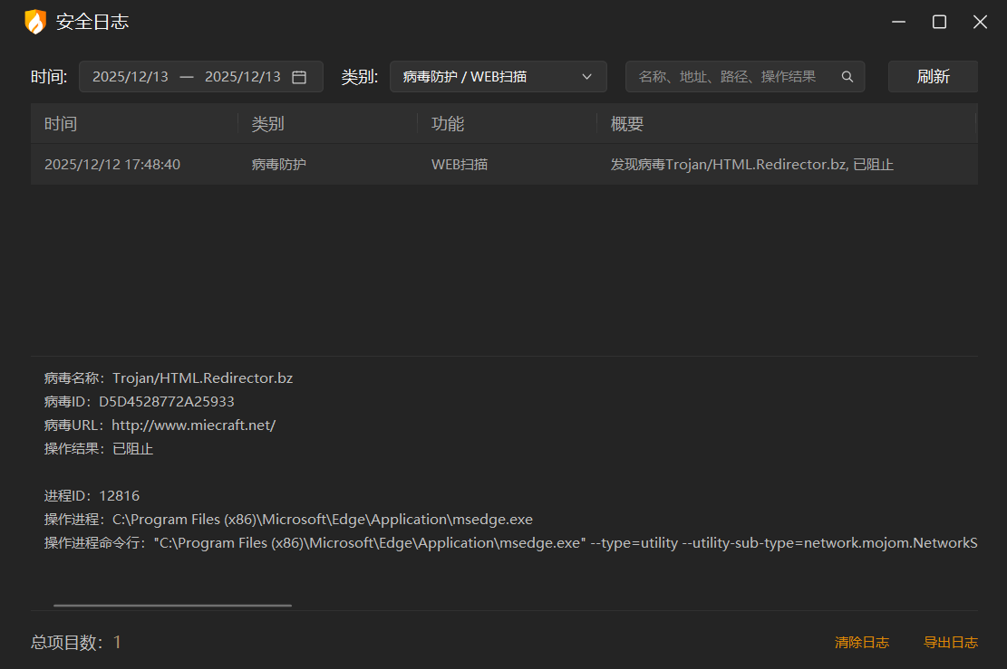Select the end date 2025/12/13
The width and height of the screenshot is (1007, 669).
coord(243,77)
